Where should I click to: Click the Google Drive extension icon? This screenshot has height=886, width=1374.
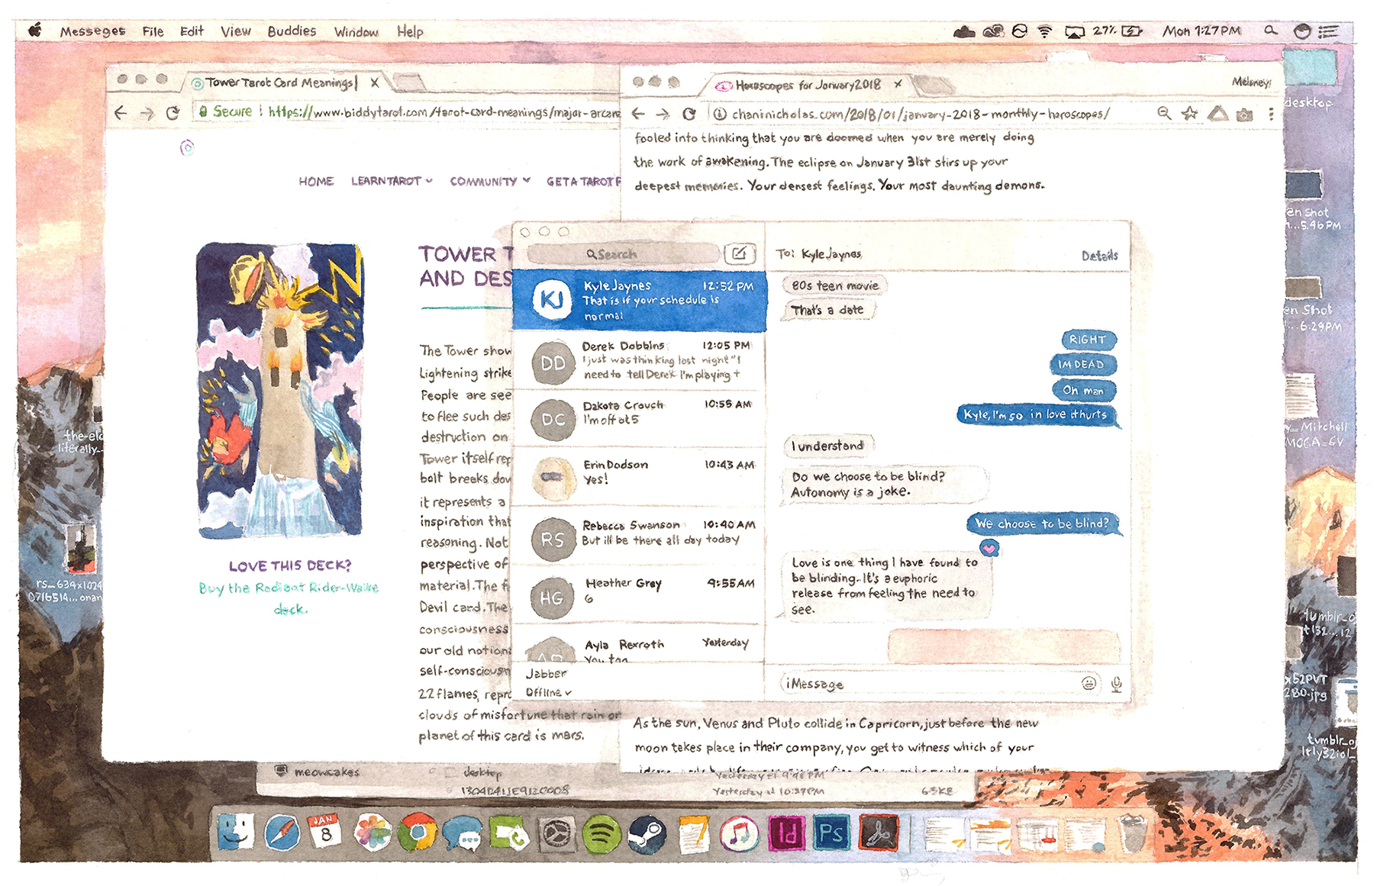point(1218,114)
